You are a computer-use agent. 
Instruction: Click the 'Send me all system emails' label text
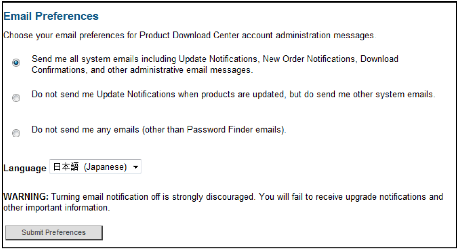click(x=215, y=59)
